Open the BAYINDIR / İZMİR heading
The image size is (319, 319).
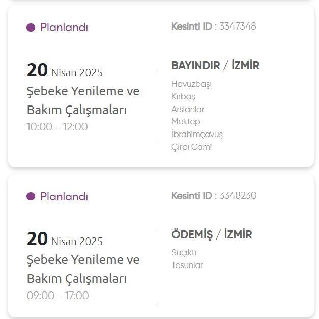tap(215, 65)
